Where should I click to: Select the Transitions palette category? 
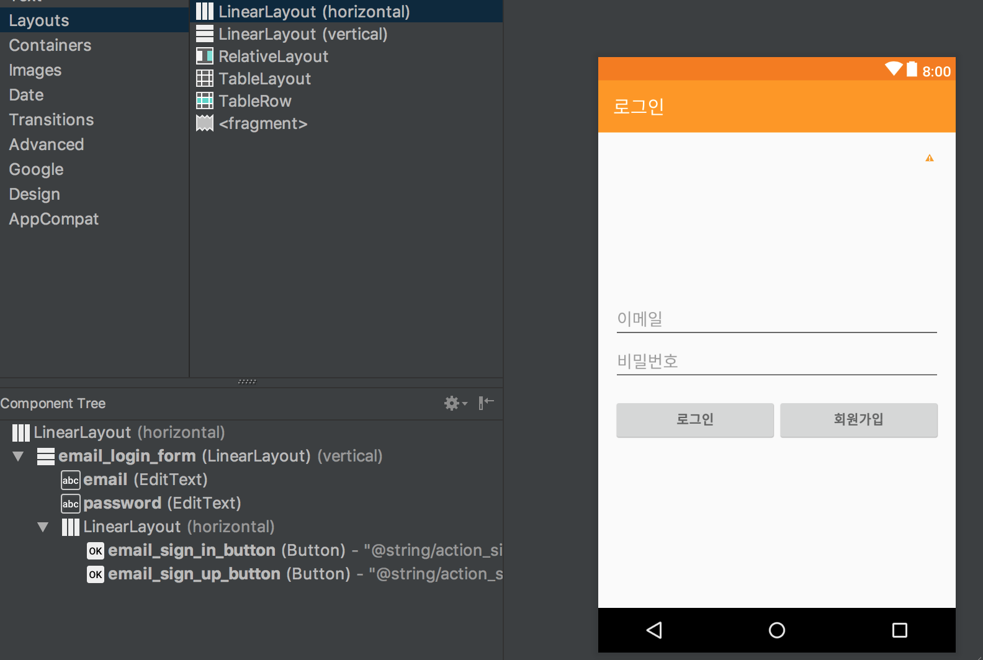pyautogui.click(x=94, y=120)
